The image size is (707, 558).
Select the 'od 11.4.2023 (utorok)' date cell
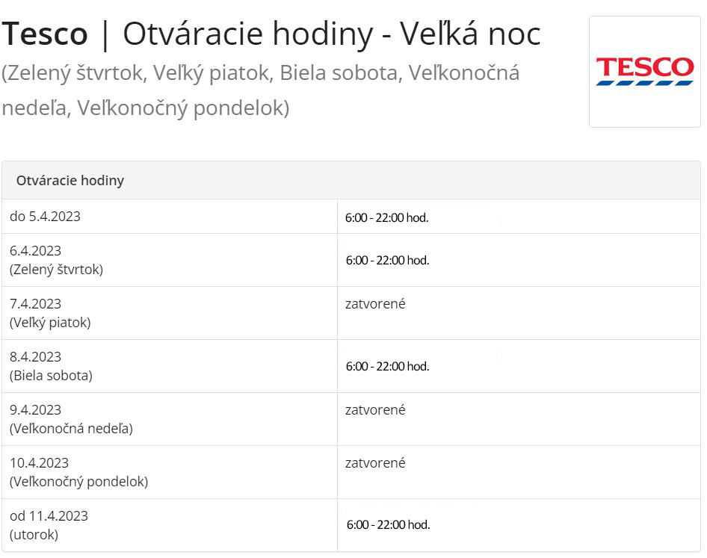pyautogui.click(x=49, y=525)
